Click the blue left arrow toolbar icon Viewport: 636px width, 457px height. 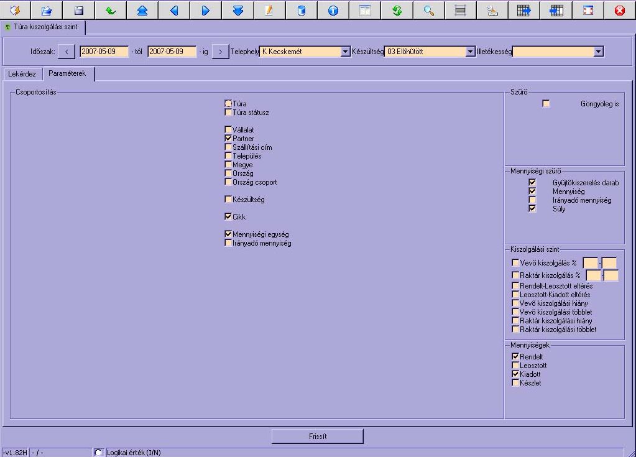point(174,10)
